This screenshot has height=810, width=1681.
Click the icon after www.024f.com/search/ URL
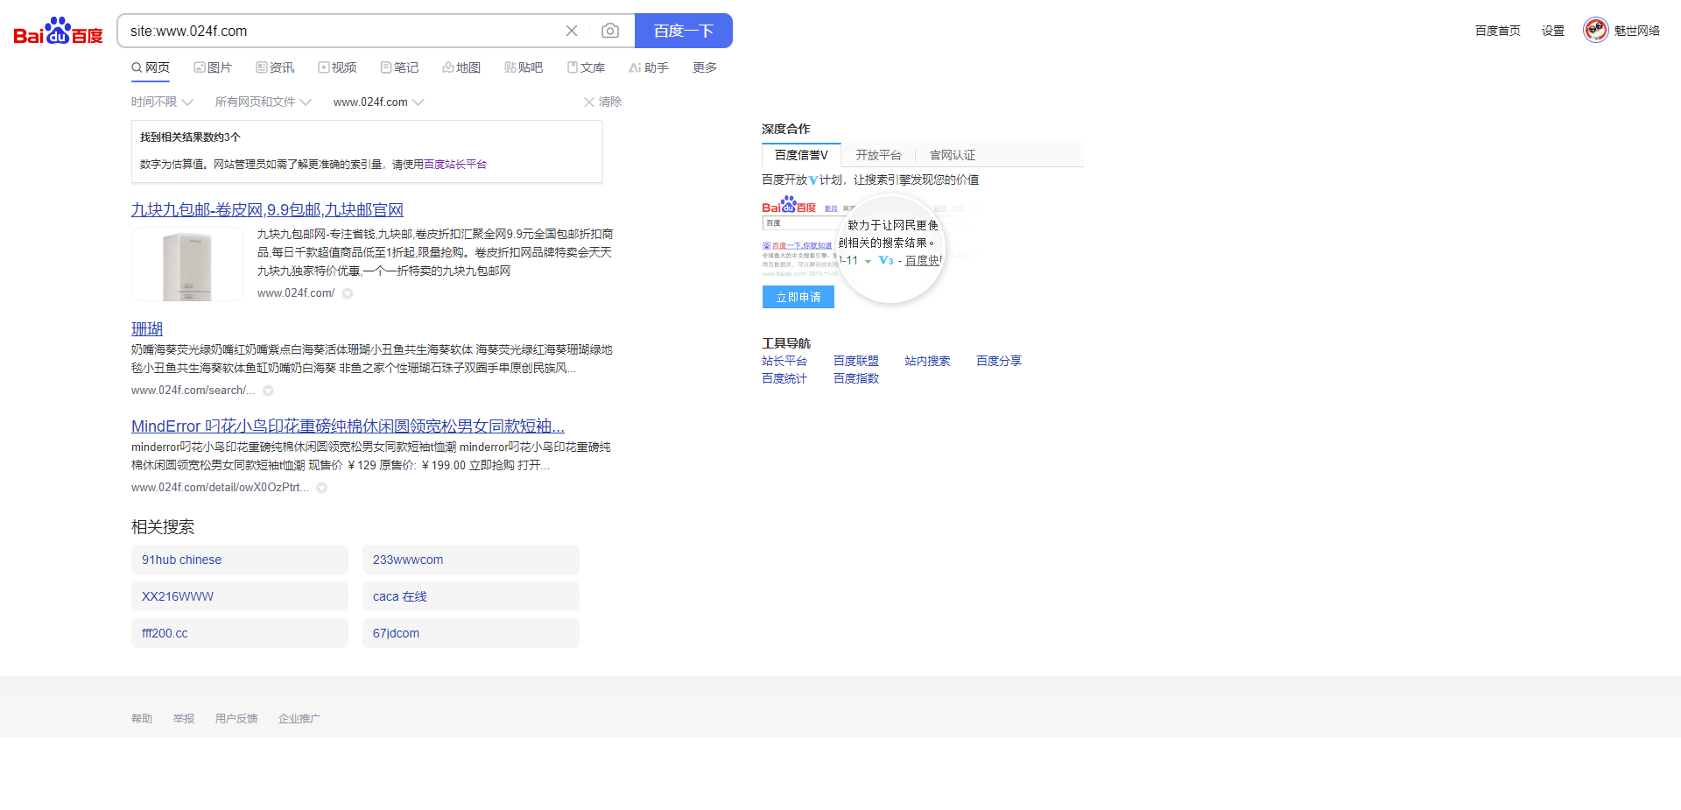click(x=269, y=391)
